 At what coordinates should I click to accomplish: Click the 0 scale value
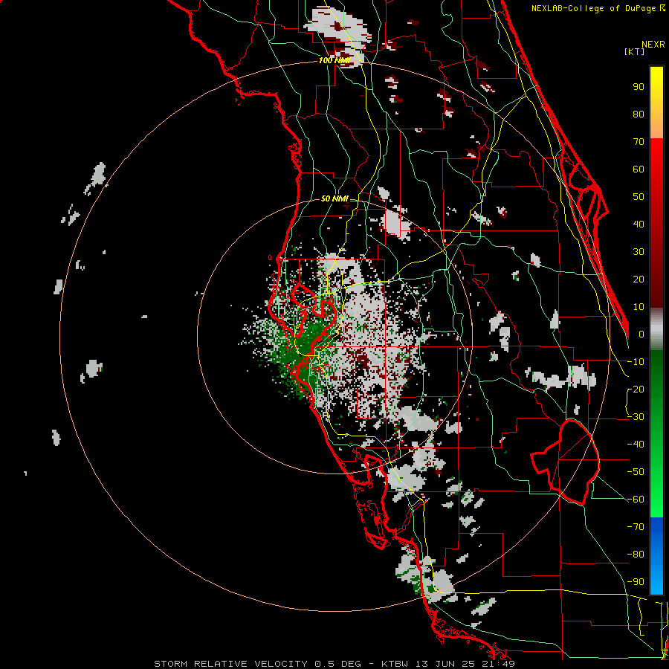click(x=641, y=334)
